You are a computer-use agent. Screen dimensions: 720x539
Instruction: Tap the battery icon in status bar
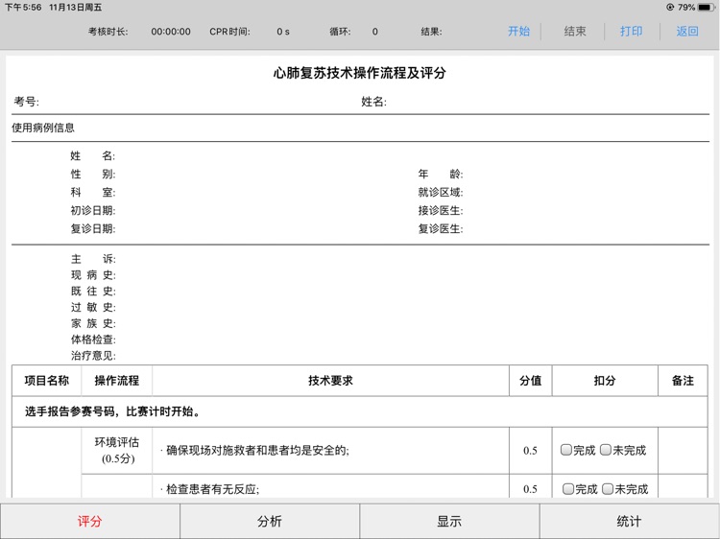(706, 8)
